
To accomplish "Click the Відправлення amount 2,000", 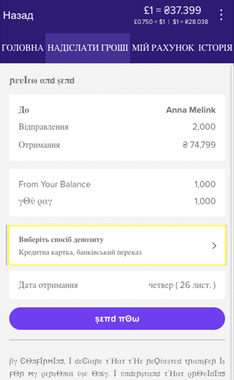I will [204, 127].
